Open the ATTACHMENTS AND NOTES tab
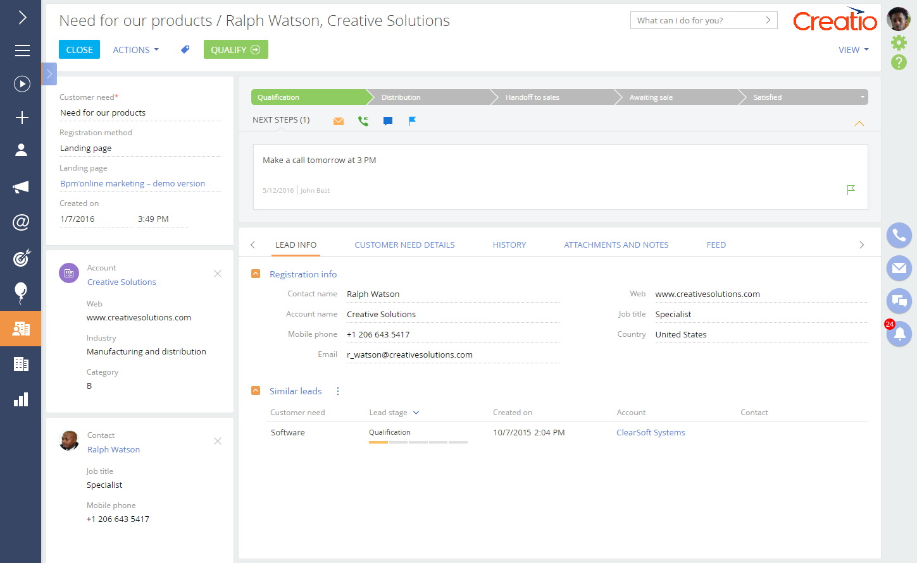The width and height of the screenshot is (917, 563). pyautogui.click(x=616, y=245)
